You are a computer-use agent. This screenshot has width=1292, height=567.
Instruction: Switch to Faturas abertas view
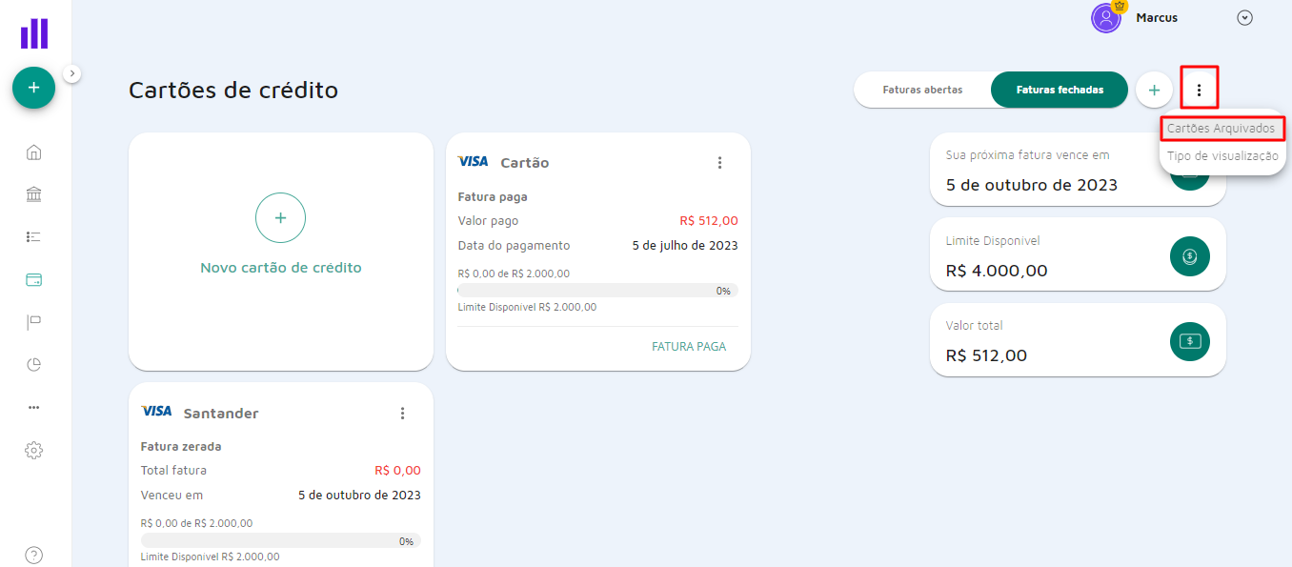click(x=922, y=90)
